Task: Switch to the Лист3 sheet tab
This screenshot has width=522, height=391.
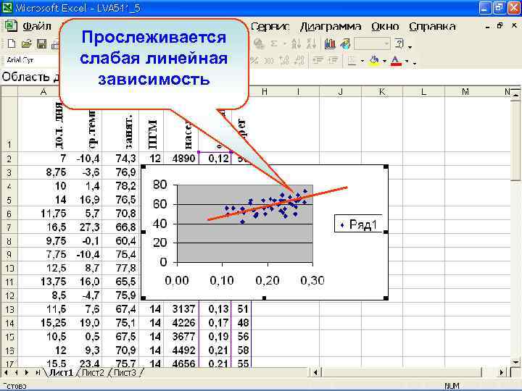Action: click(125, 373)
